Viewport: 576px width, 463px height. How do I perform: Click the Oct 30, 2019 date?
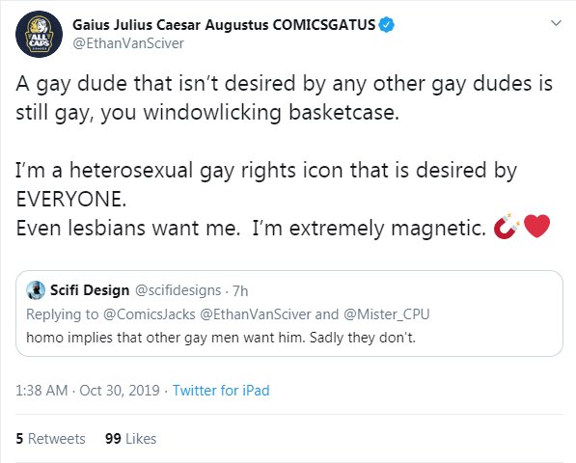(120, 391)
